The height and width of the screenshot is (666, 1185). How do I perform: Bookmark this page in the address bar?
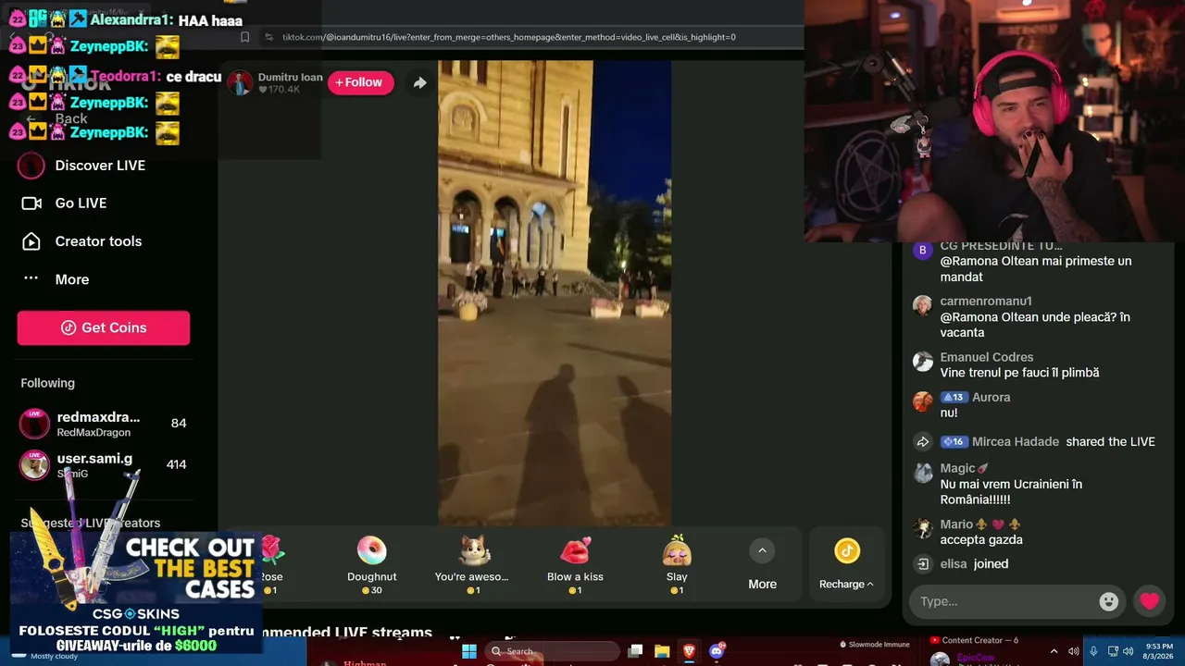tap(244, 37)
